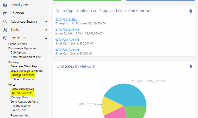
Task: Expand the Advanced Search chevron
Action: 46,22
